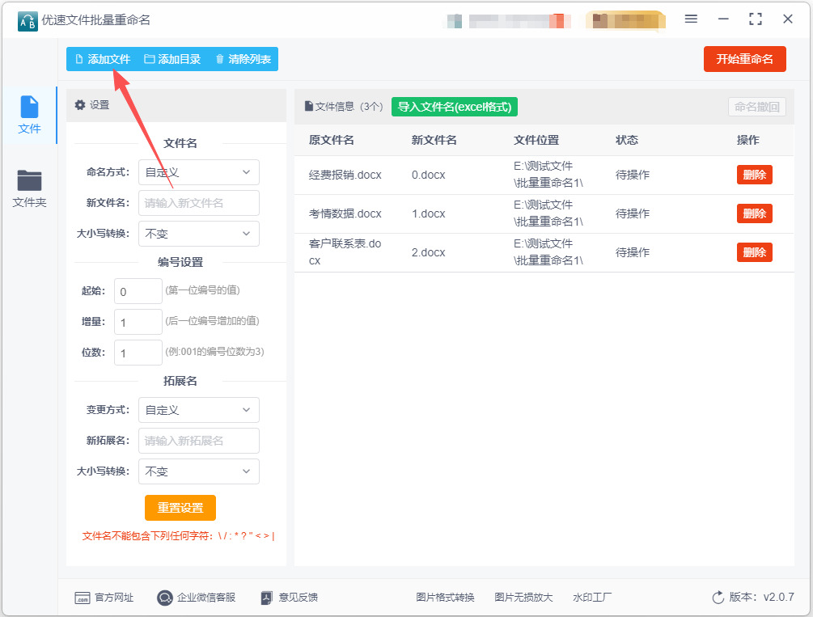
Task: Click the 增量 number input field
Action: point(138,322)
